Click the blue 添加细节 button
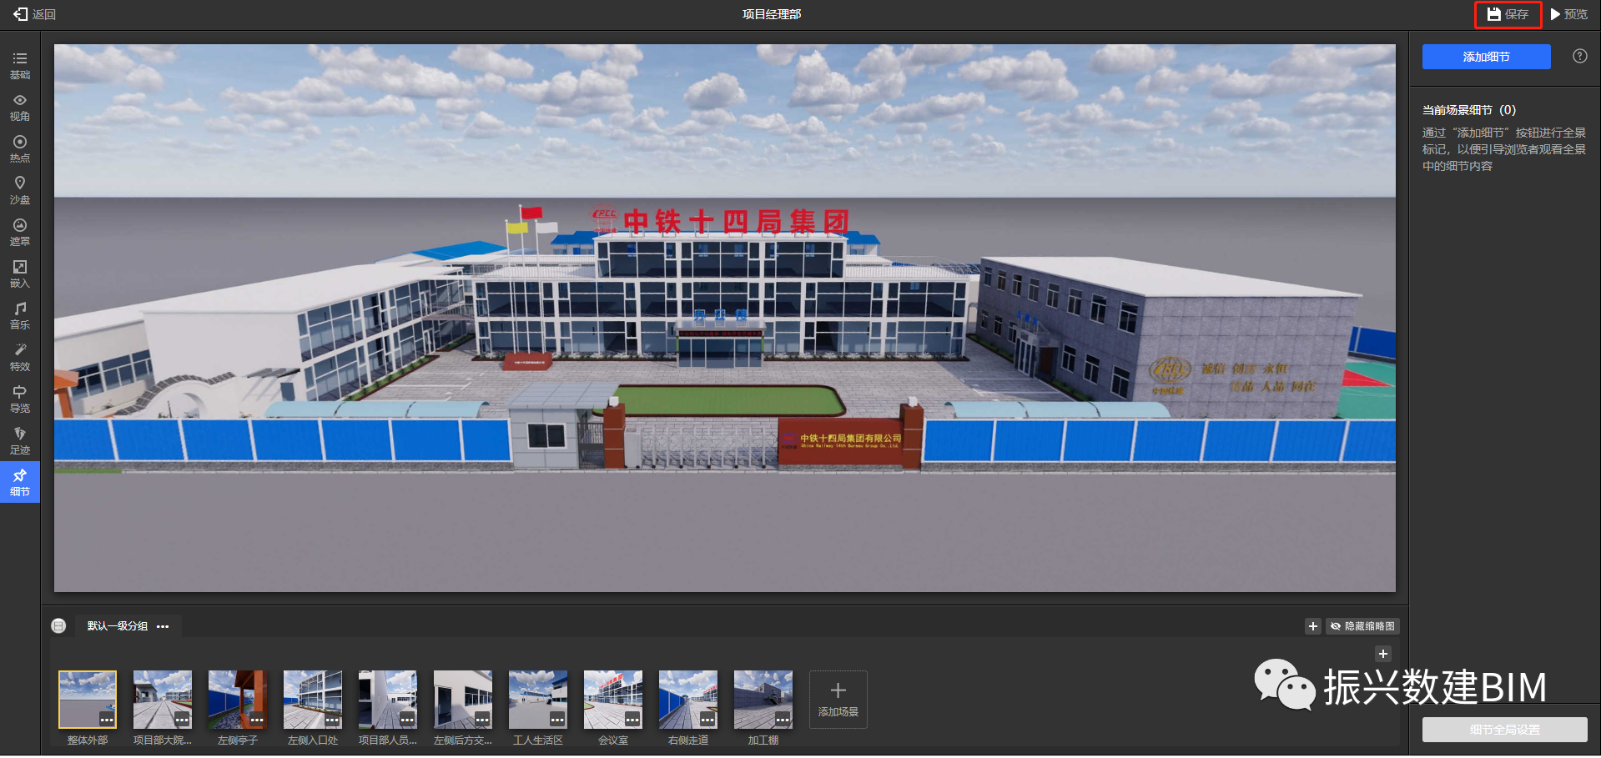 click(x=1486, y=57)
